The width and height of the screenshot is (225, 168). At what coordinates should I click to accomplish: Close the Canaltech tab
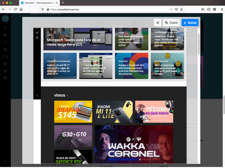pyautogui.click(x=57, y=3)
